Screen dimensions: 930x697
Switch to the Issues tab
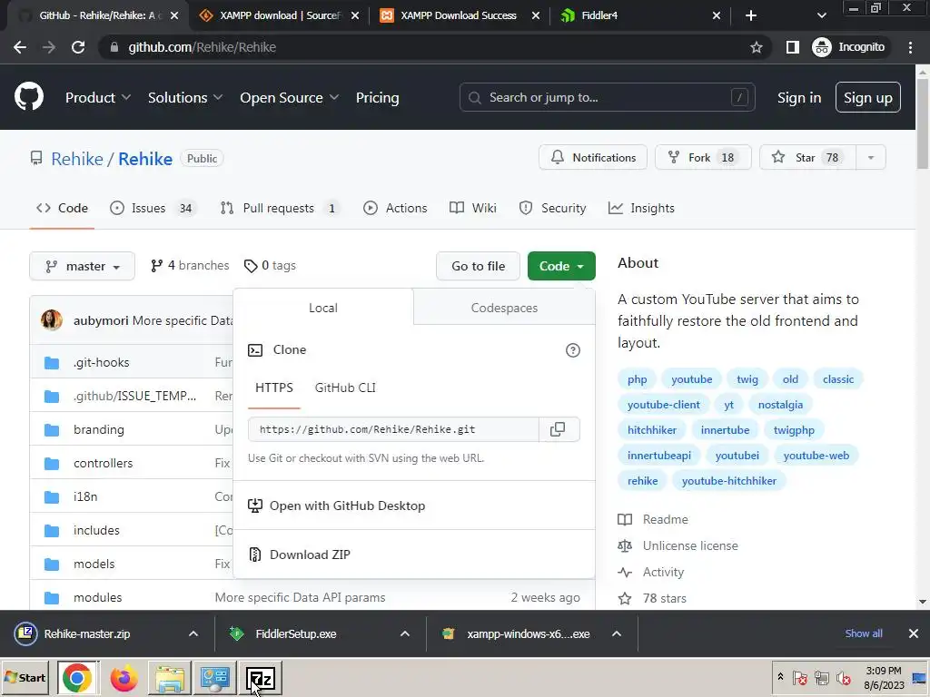click(x=153, y=208)
